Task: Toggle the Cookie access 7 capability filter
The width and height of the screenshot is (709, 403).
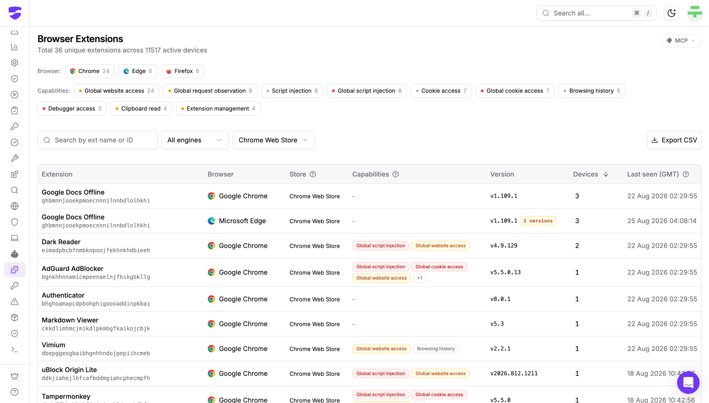Action: pyautogui.click(x=441, y=91)
